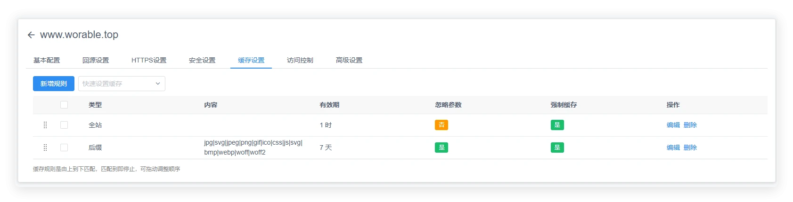Click the orange 否 badge in 全站 row
Screen dimensions: 793x202
[441, 125]
